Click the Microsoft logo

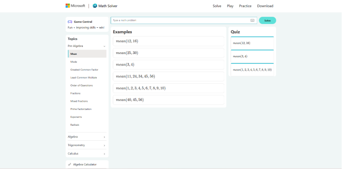click(x=75, y=6)
